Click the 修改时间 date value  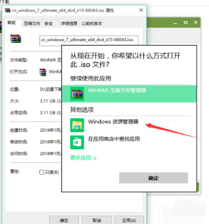51,142
